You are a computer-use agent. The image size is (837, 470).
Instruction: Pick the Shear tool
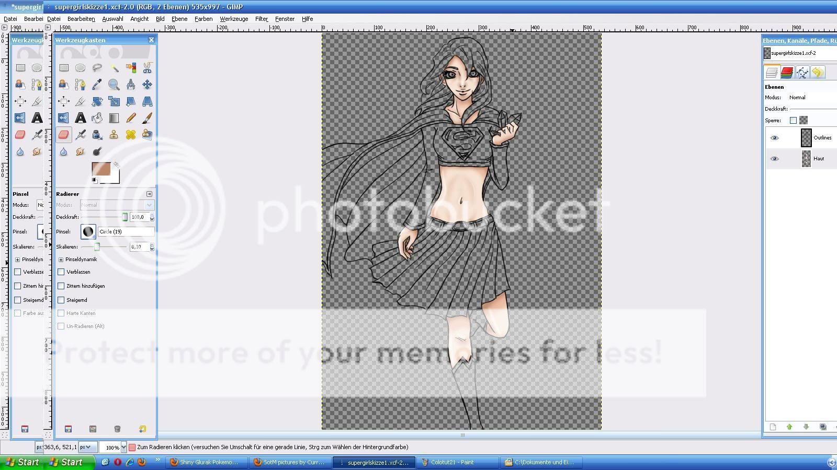coord(130,101)
